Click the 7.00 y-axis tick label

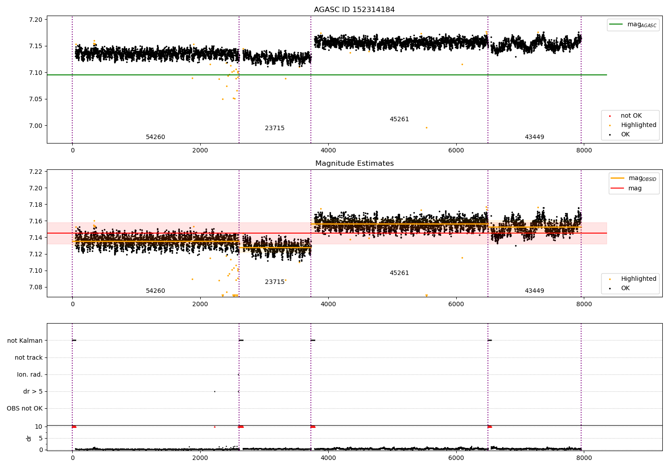pyautogui.click(x=36, y=126)
